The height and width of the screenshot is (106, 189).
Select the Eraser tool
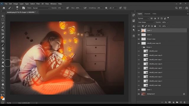(3, 56)
